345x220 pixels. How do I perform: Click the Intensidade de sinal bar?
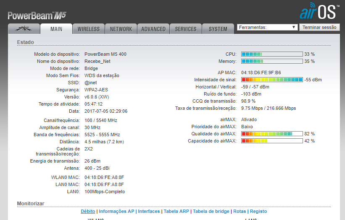click(x=272, y=80)
